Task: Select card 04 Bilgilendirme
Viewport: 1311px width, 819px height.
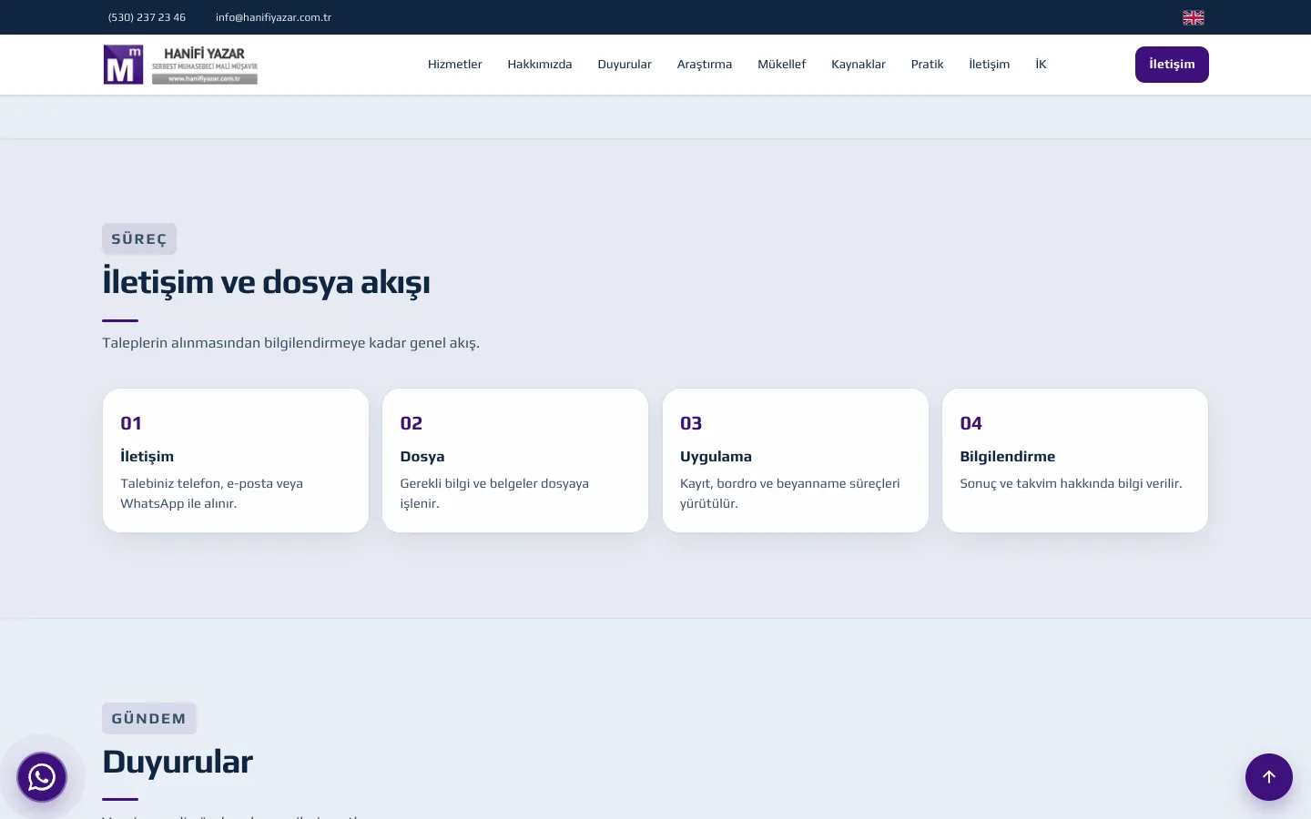Action: pos(1075,460)
